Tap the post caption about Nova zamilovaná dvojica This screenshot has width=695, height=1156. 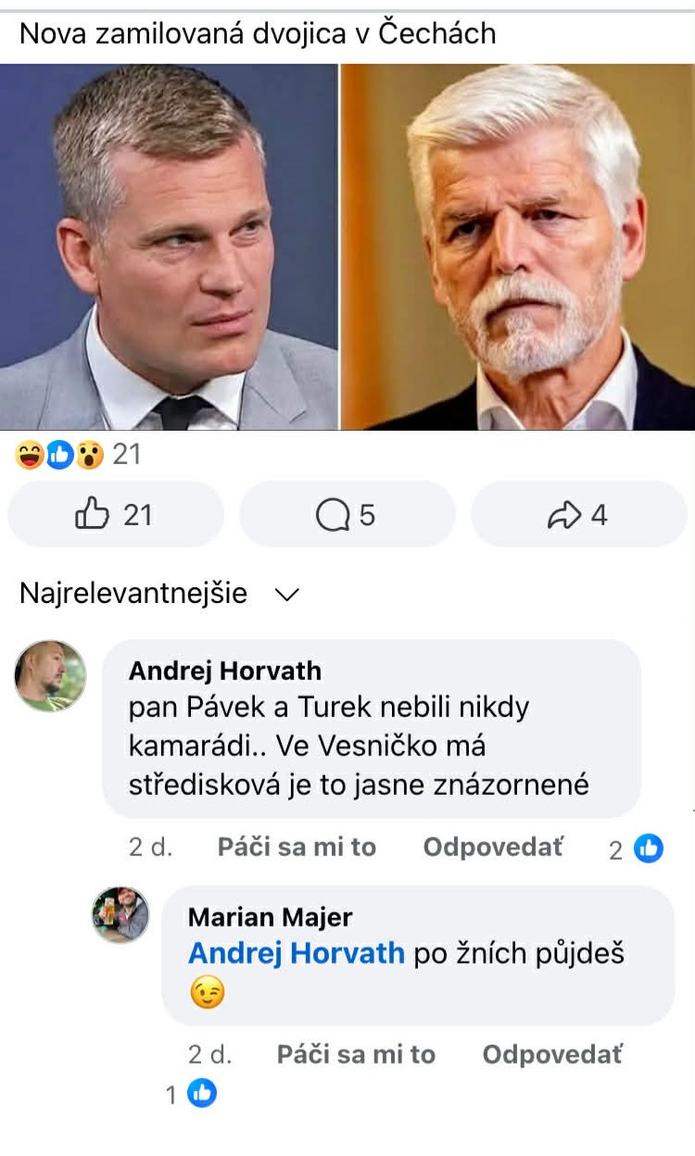(258, 34)
